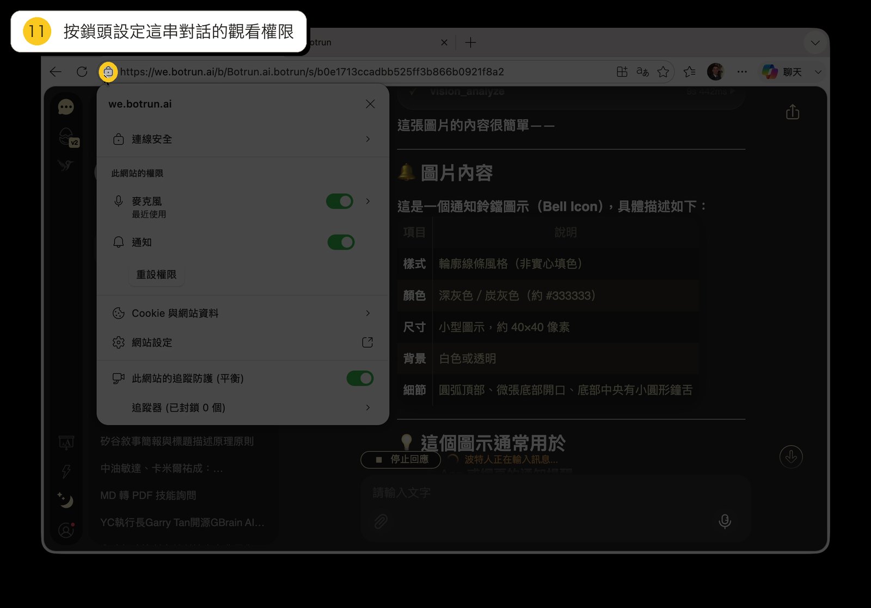Open the lightning bolt sidebar icon
Viewport: 871px width, 608px height.
pyautogui.click(x=66, y=471)
